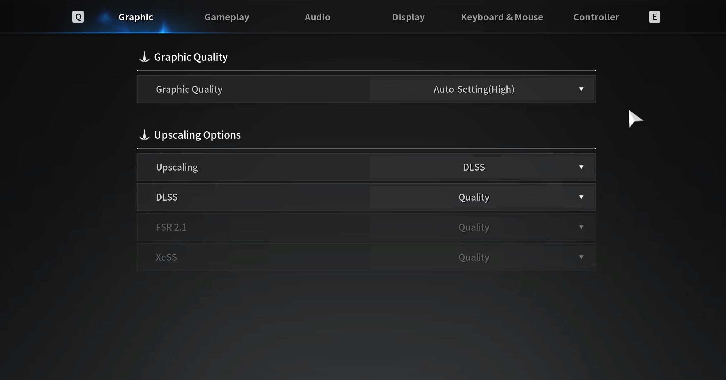Open the Auto-Setting(High) quality dropdown
726x380 pixels.
tap(473, 89)
